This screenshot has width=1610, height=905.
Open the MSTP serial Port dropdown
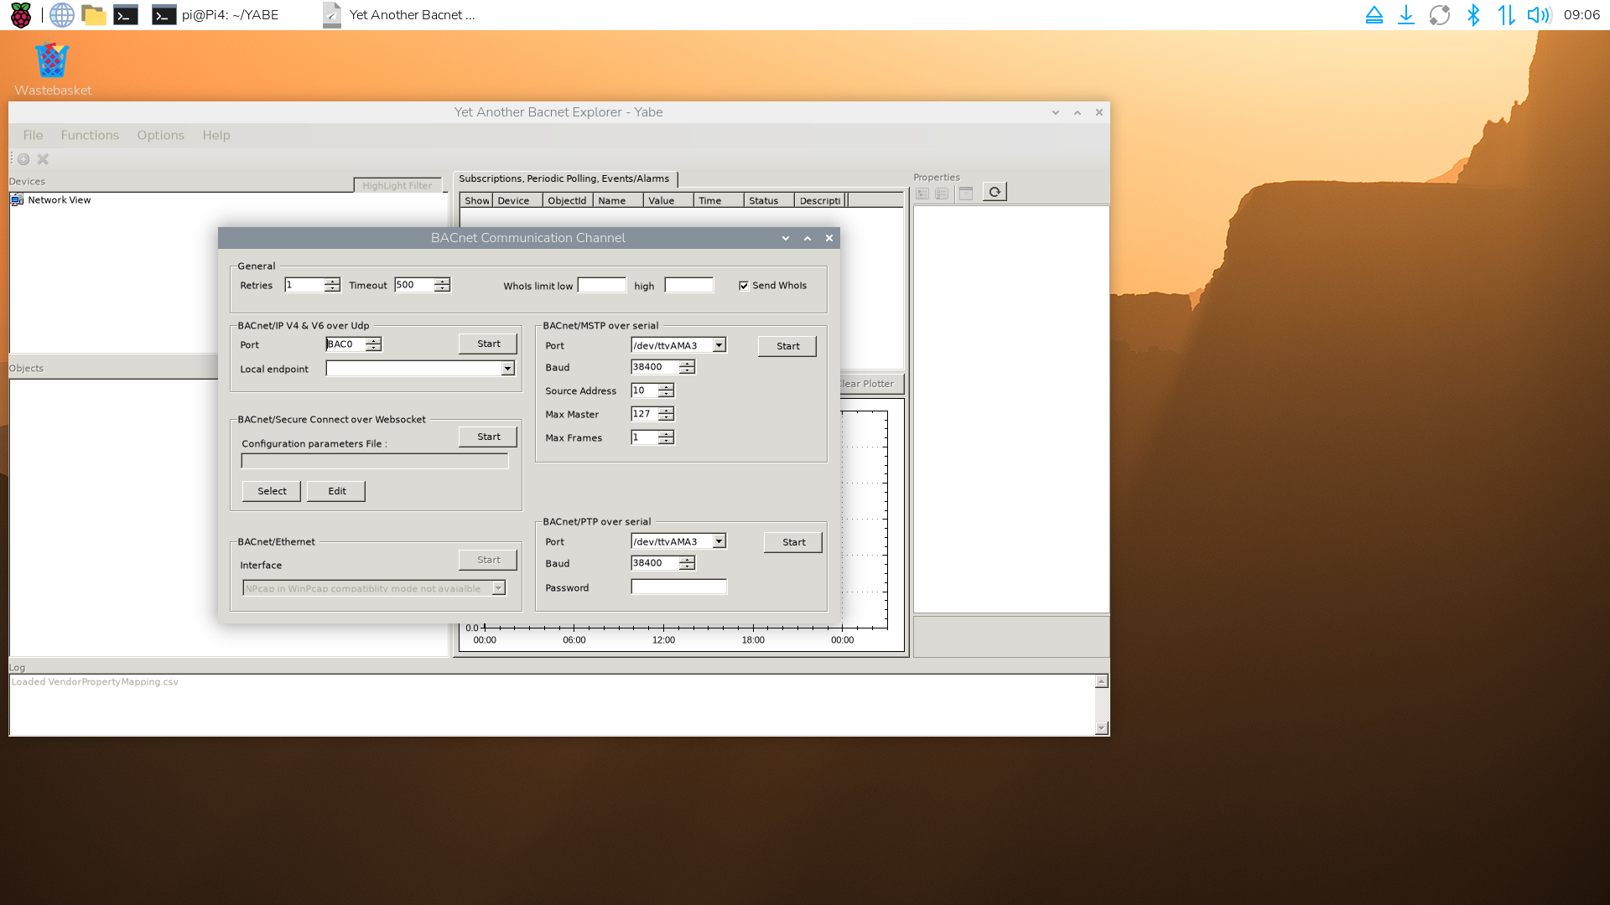pyautogui.click(x=719, y=345)
